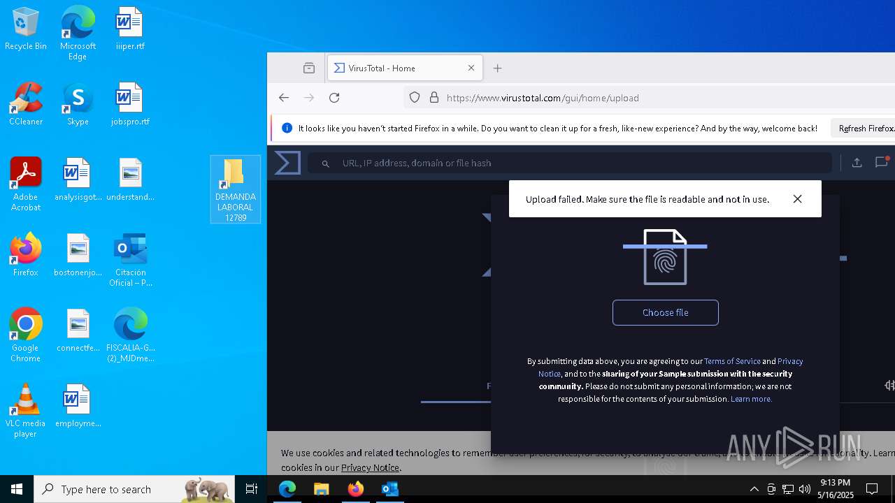
Task: Select the understand image file icon
Action: point(129,180)
